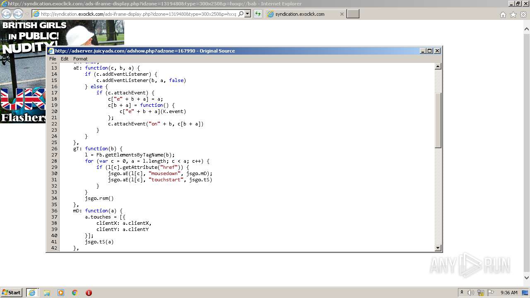
Task: Click the Internet Explorer back arrow
Action: coord(6,14)
